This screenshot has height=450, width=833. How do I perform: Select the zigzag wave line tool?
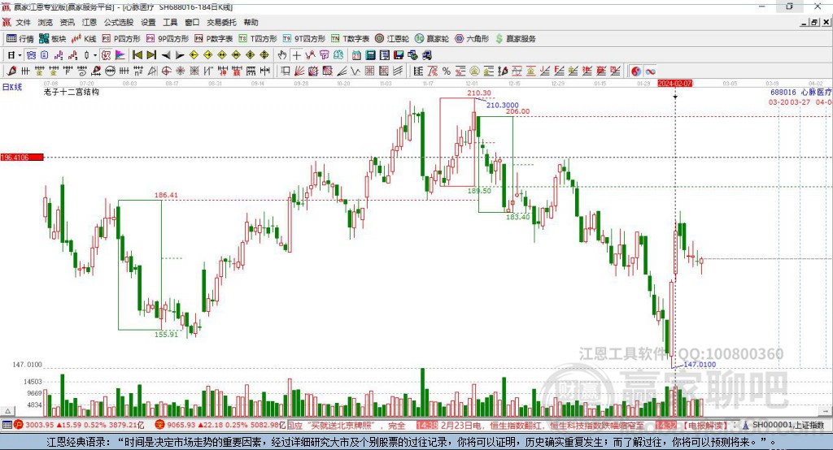click(355, 71)
